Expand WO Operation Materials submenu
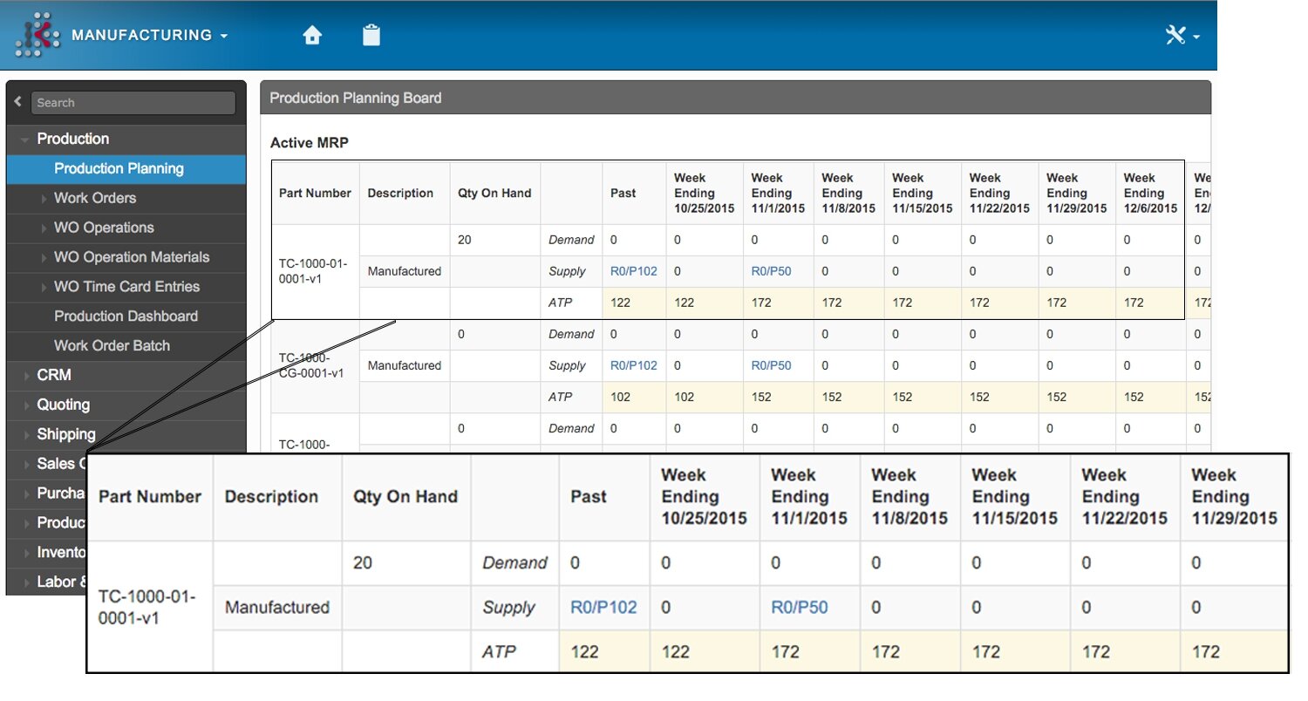 pyautogui.click(x=131, y=257)
